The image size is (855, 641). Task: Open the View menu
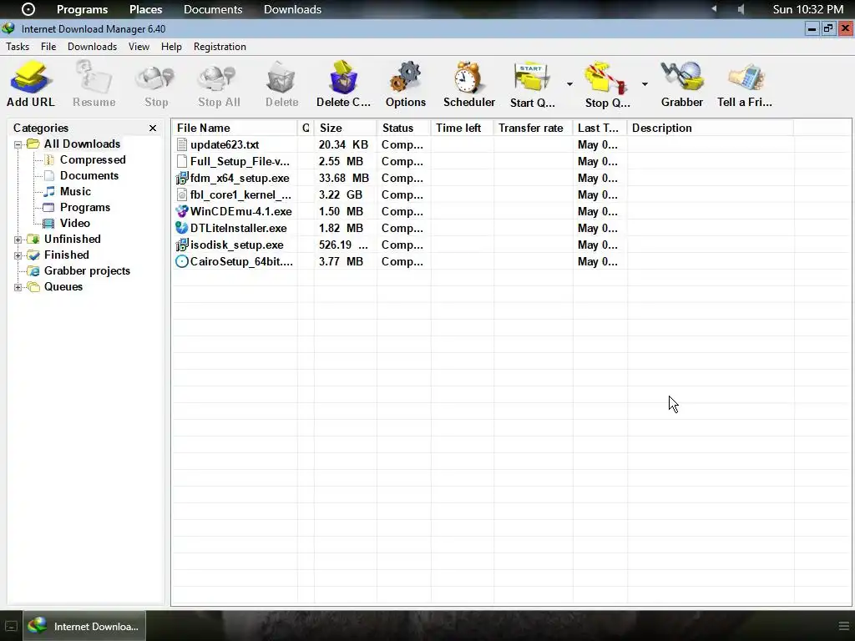pyautogui.click(x=139, y=47)
